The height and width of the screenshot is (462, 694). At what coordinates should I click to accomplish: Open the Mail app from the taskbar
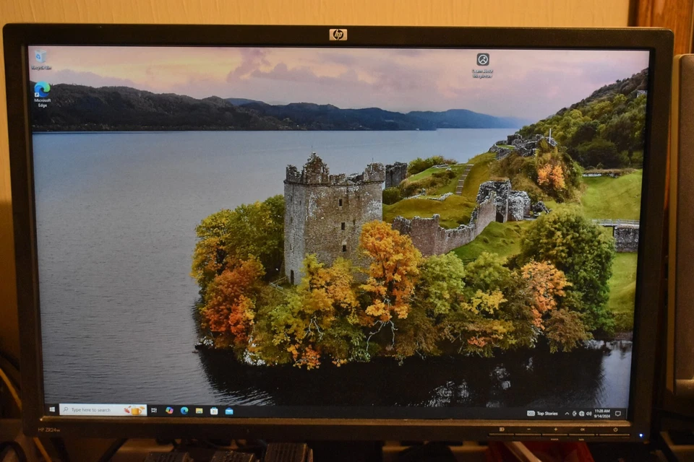coord(229,409)
